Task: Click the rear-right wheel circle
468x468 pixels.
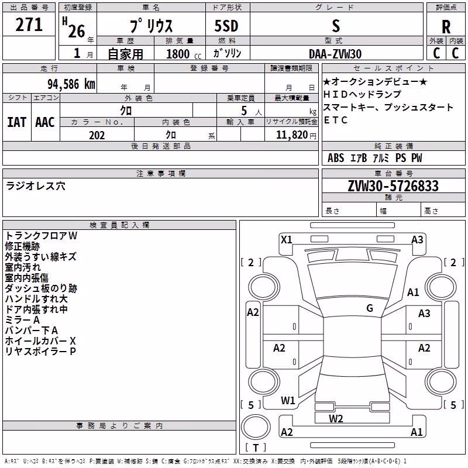Action: [x=442, y=382]
